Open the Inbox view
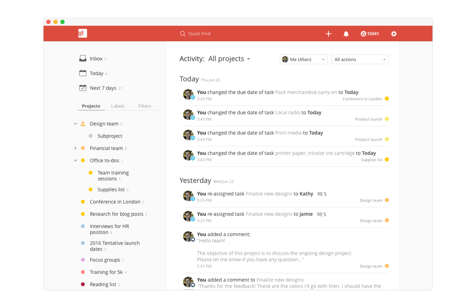The width and height of the screenshot is (476, 308). [96, 58]
